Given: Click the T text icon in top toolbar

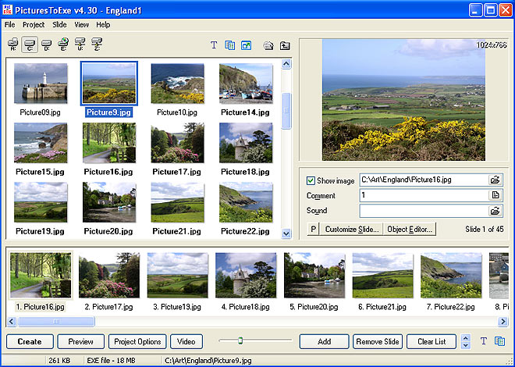Looking at the screenshot, I should pos(214,45).
